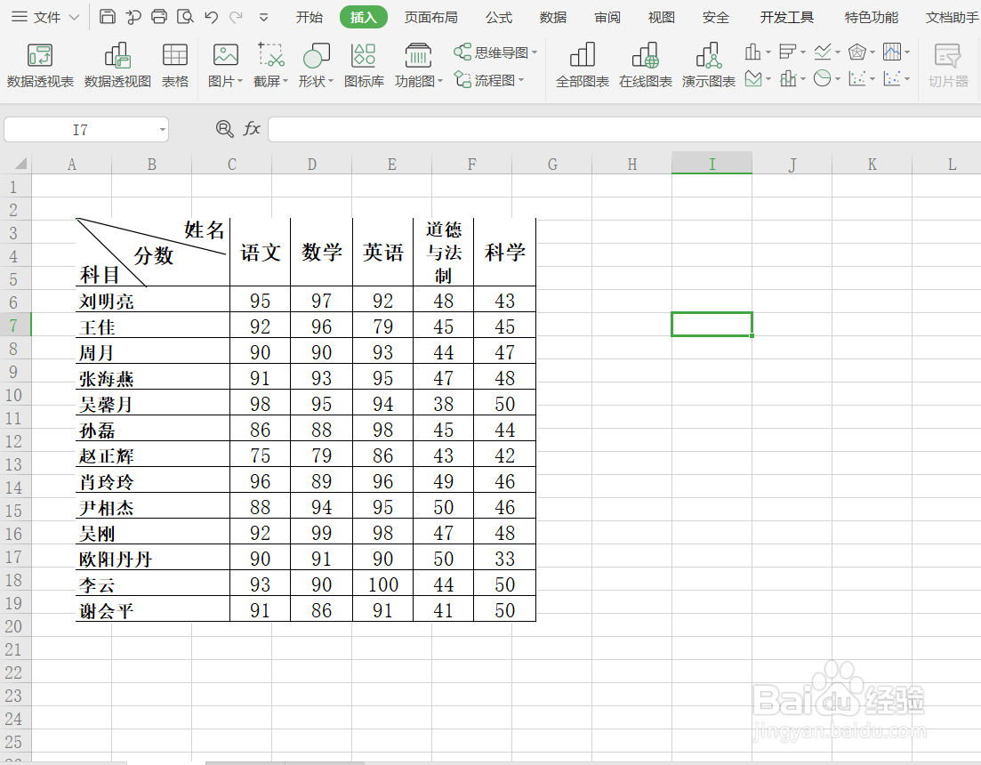Insert a PivotChart (数据透视图)
The width and height of the screenshot is (981, 765).
pos(117,64)
